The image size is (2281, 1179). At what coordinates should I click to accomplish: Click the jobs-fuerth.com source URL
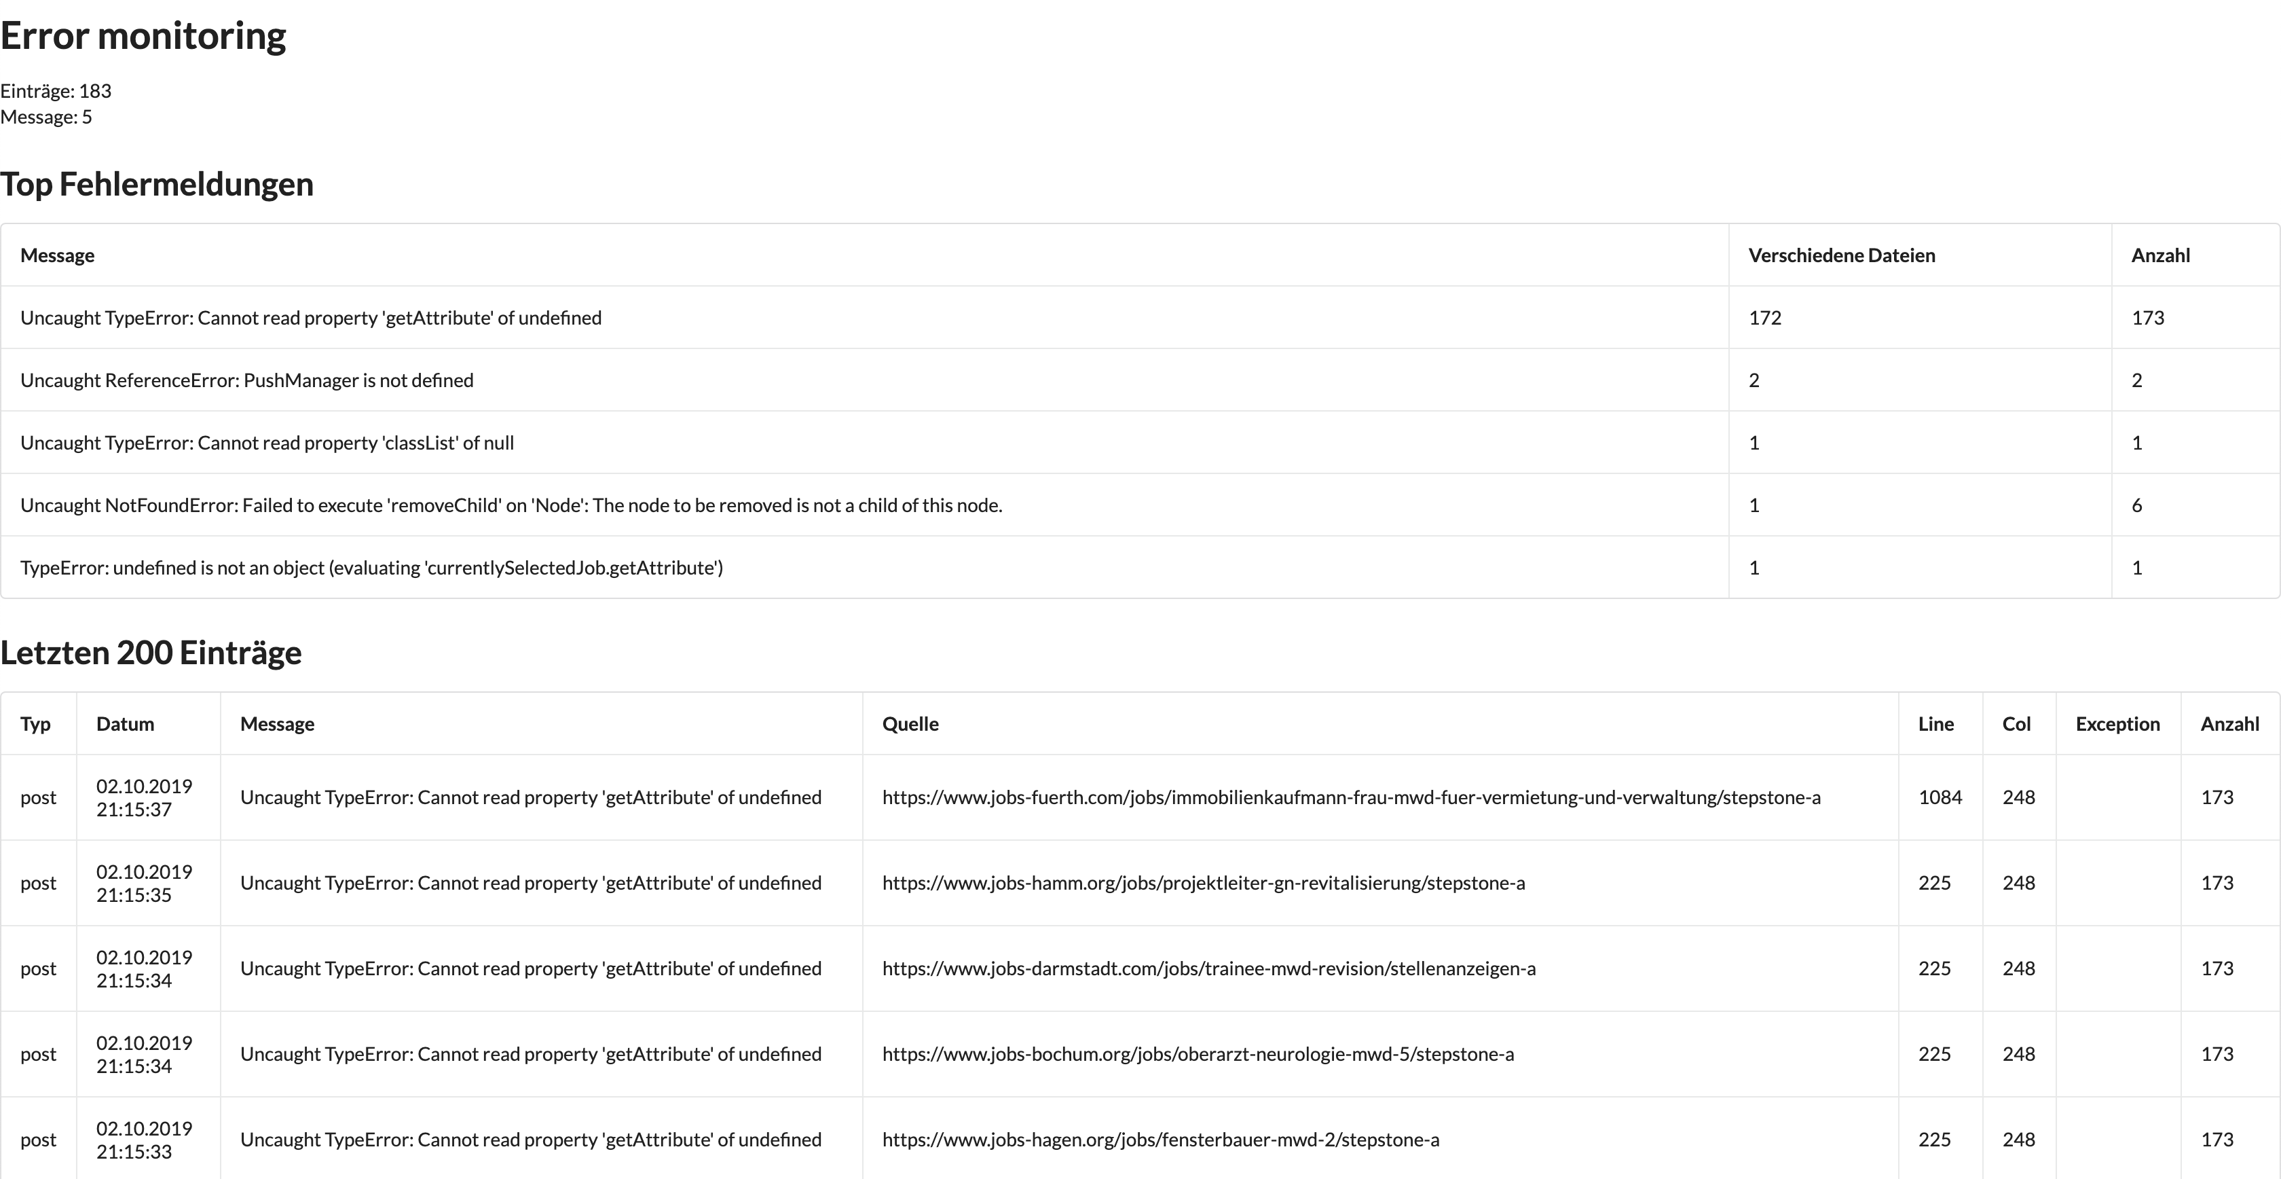pos(1350,797)
